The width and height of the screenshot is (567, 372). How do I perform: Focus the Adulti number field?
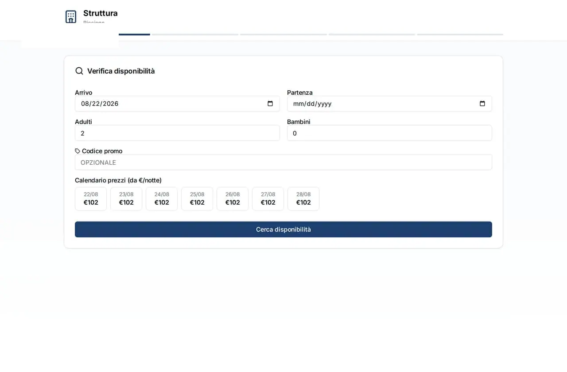pos(177,133)
